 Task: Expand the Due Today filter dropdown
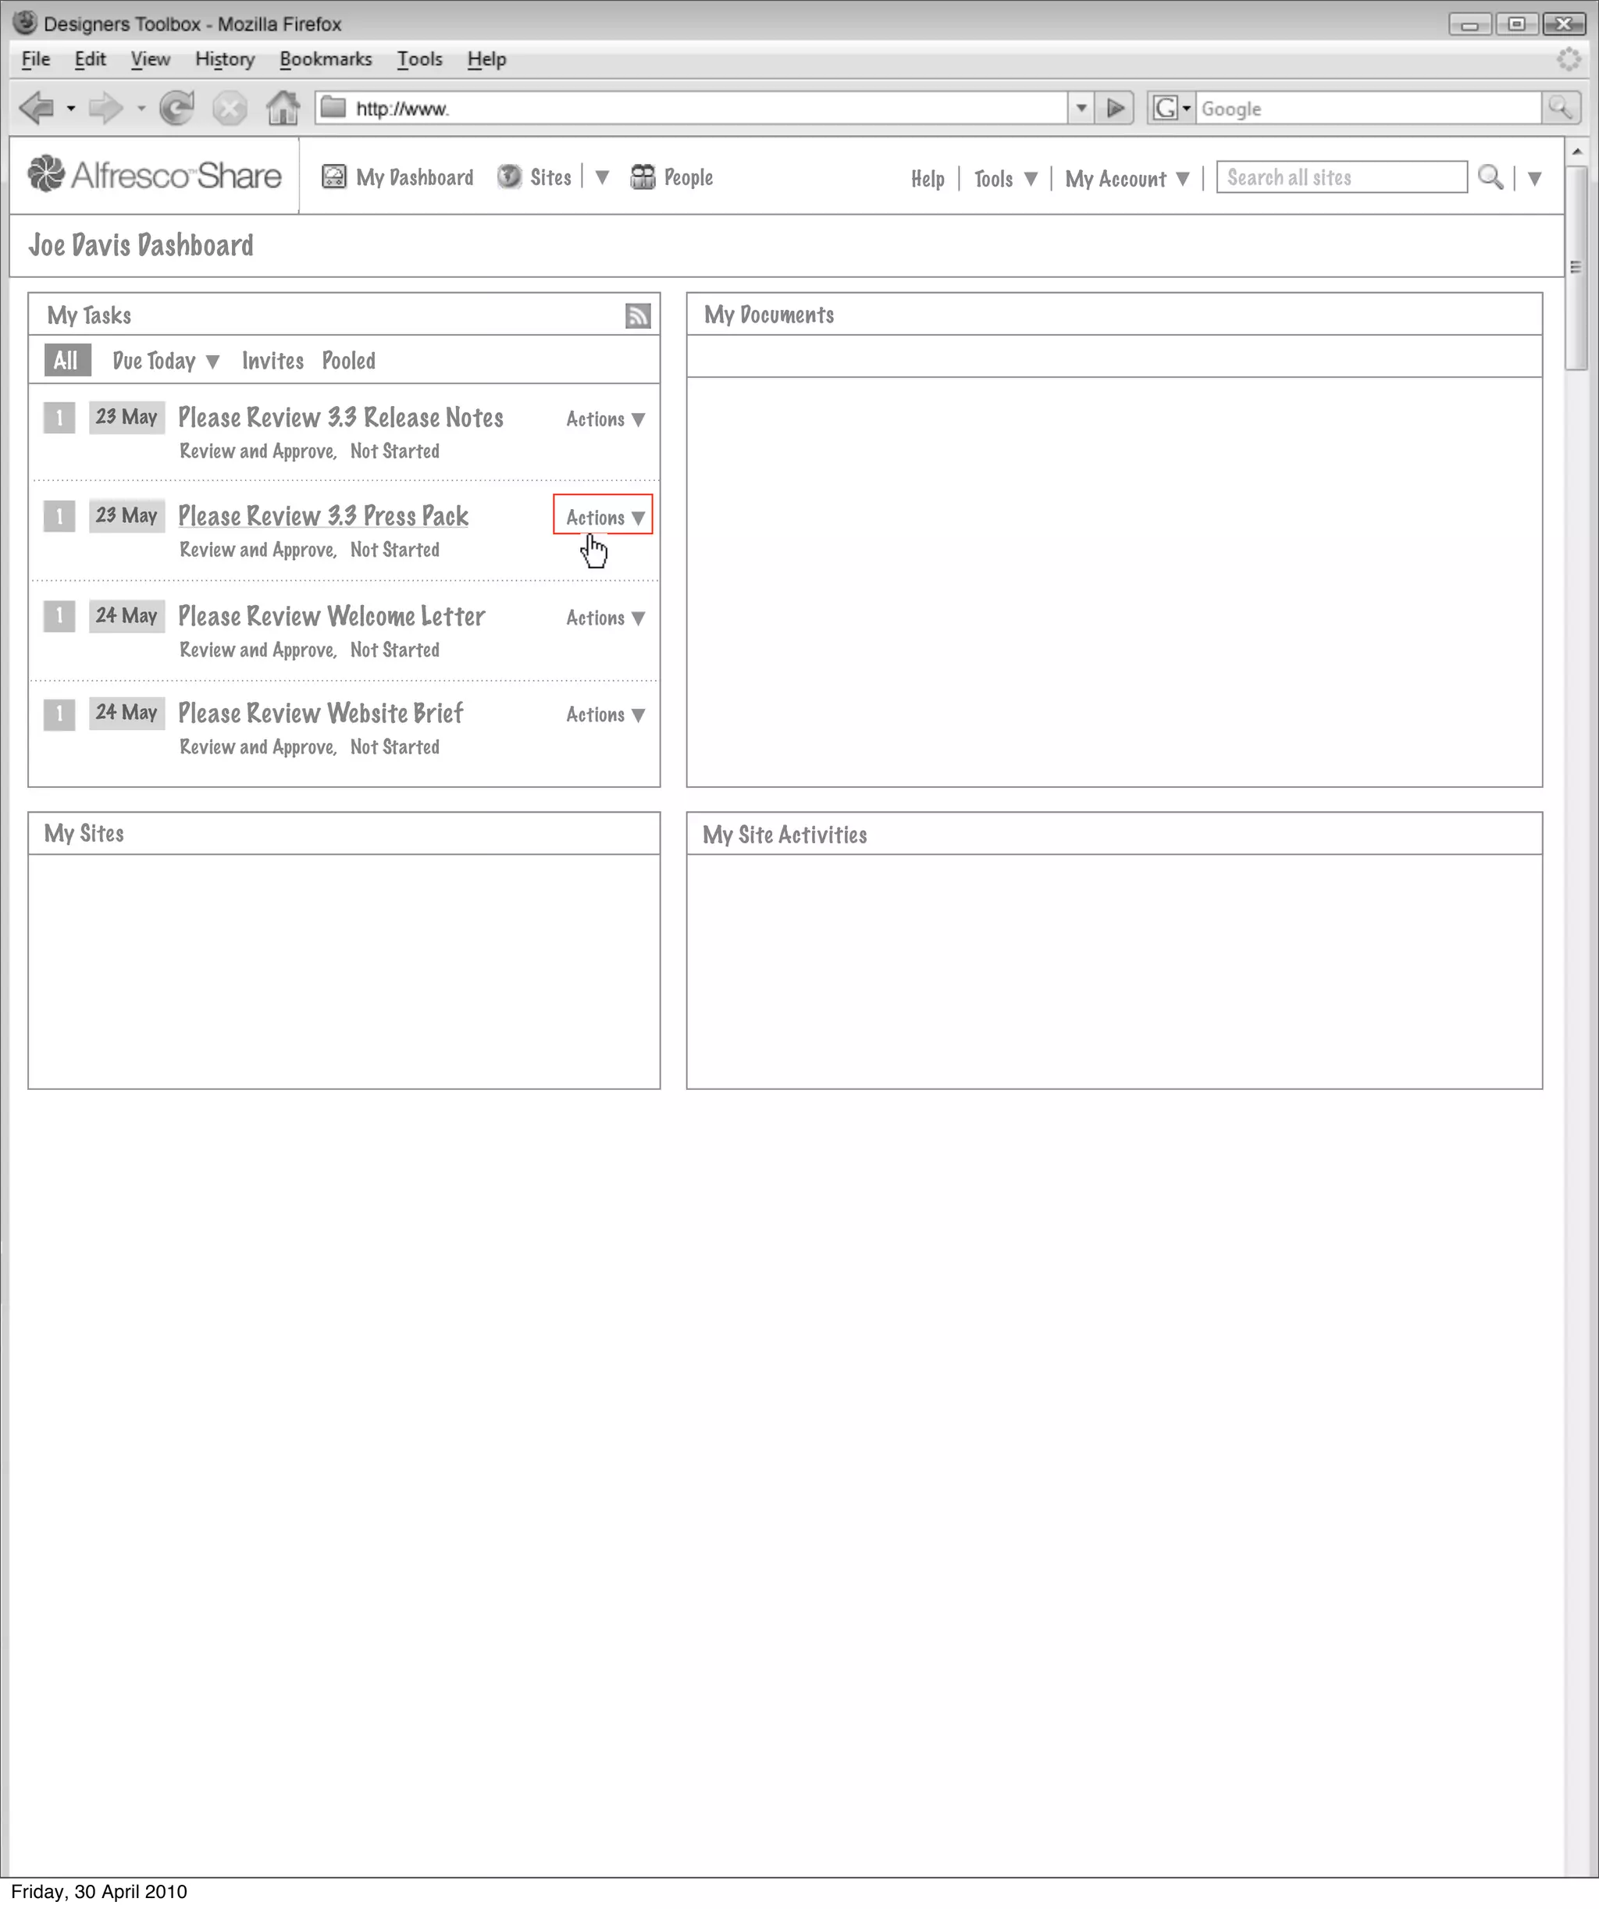pyautogui.click(x=166, y=361)
